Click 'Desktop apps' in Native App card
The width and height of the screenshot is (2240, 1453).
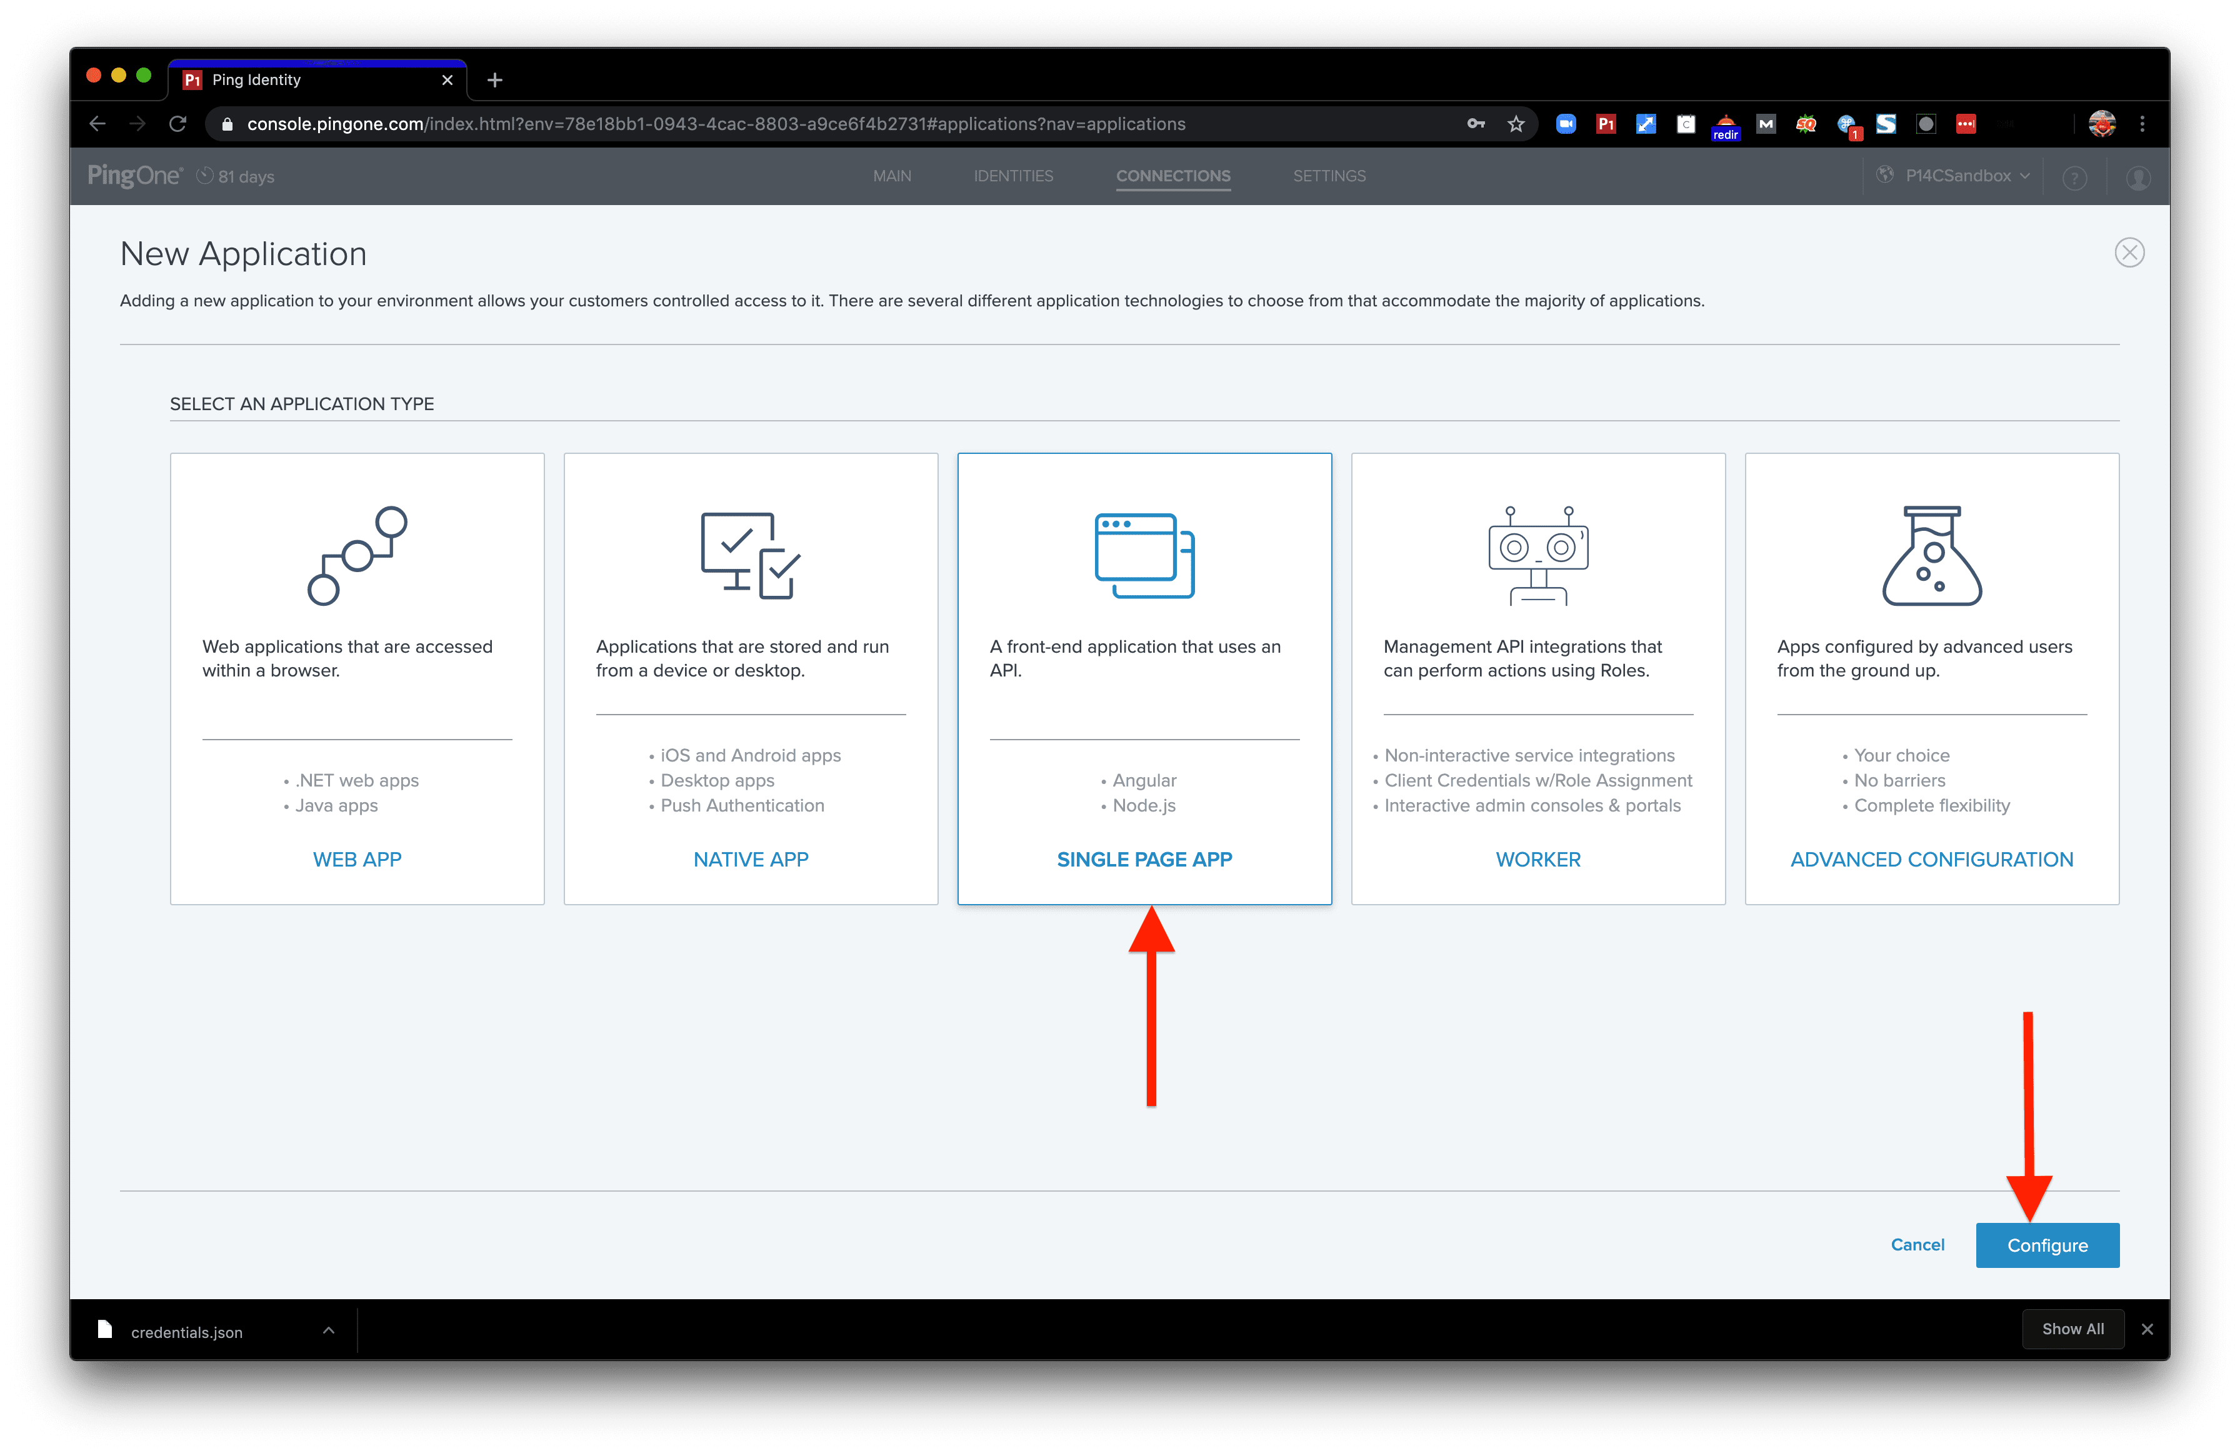(717, 780)
